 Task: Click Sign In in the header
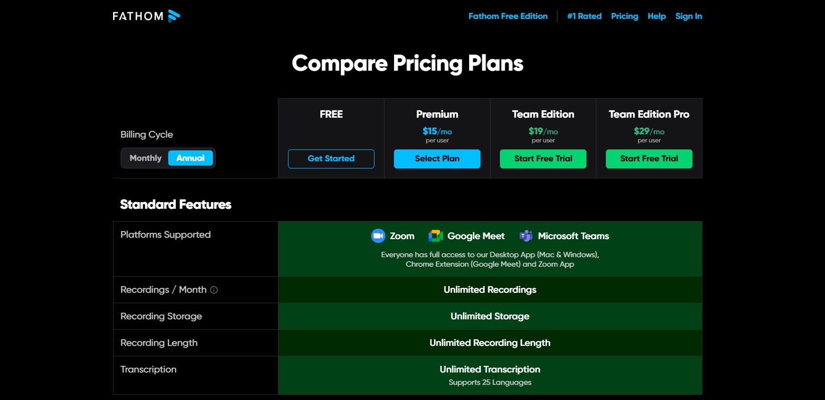[689, 16]
